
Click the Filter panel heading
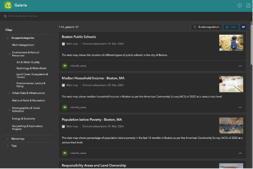pyautogui.click(x=9, y=30)
